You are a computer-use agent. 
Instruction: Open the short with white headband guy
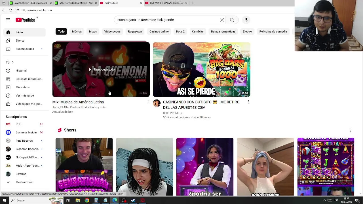click(x=144, y=167)
